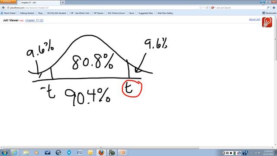Image resolution: width=277 pixels, height=156 pixels.
Task: Open the Firefox orange menu button
Action: pos(8,2)
